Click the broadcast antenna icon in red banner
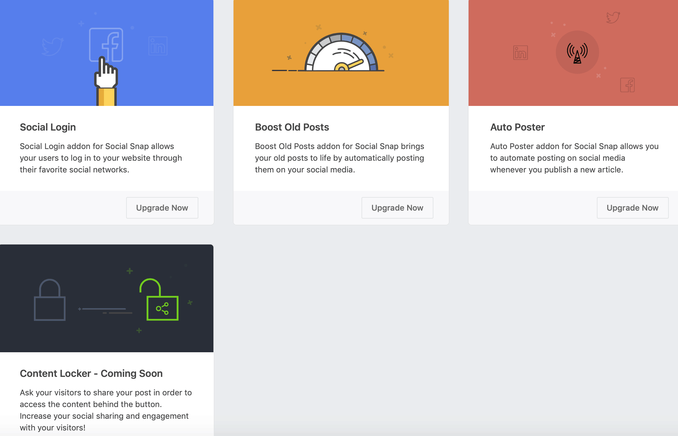The image size is (678, 436). [x=577, y=52]
